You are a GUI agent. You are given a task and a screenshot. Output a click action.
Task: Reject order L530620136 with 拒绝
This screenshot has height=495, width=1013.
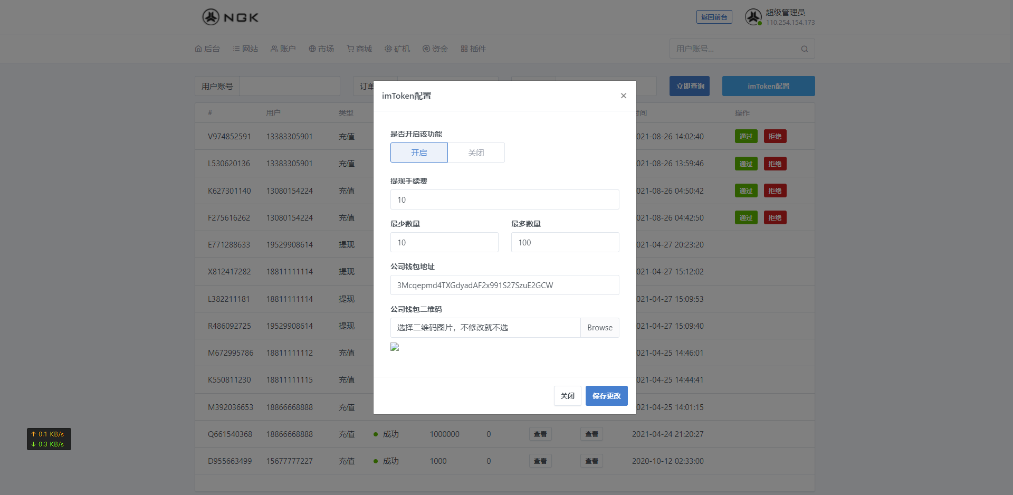pos(775,164)
